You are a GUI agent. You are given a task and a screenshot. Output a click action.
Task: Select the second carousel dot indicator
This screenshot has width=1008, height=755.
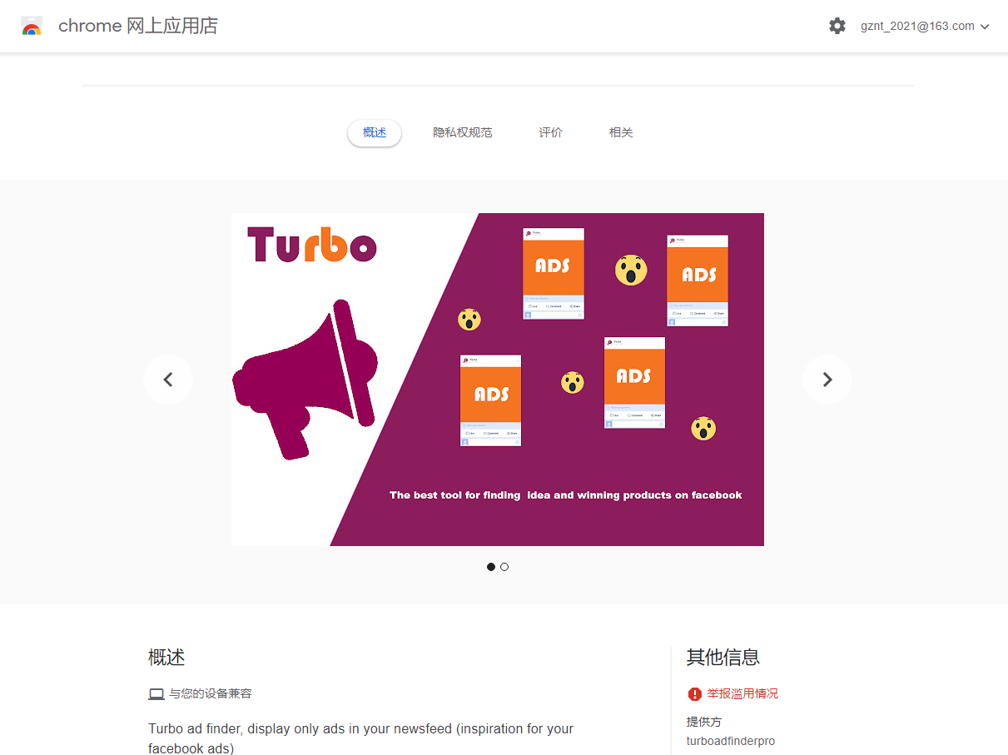click(504, 567)
